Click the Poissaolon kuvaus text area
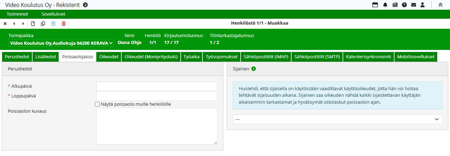Image resolution: width=450 pixels, height=156 pixels. (157, 126)
